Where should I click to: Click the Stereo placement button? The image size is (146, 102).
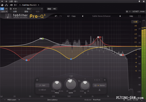click(100, 85)
